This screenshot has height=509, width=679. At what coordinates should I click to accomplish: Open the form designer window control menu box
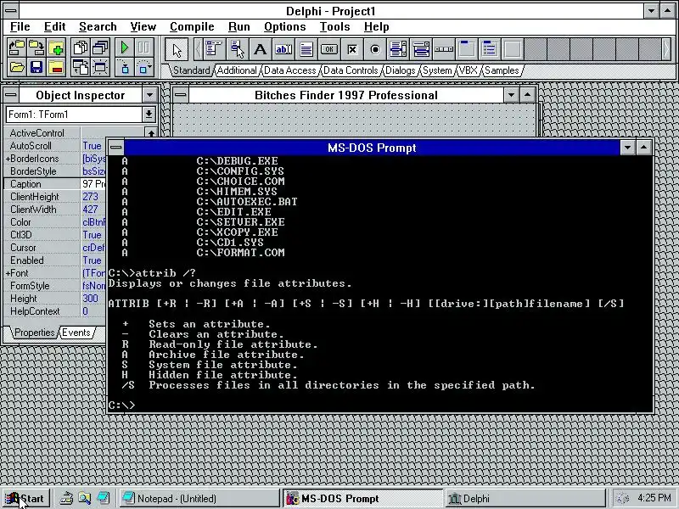[x=181, y=95]
